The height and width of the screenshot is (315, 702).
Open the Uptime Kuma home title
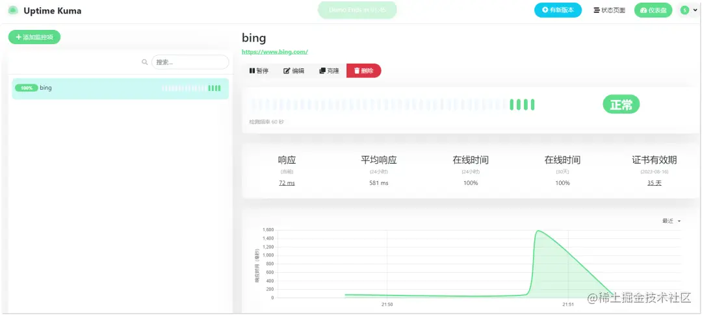click(x=53, y=11)
